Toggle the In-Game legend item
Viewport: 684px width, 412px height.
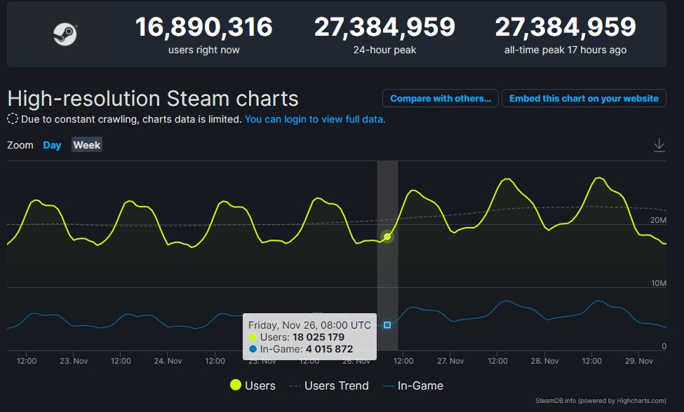pos(413,385)
